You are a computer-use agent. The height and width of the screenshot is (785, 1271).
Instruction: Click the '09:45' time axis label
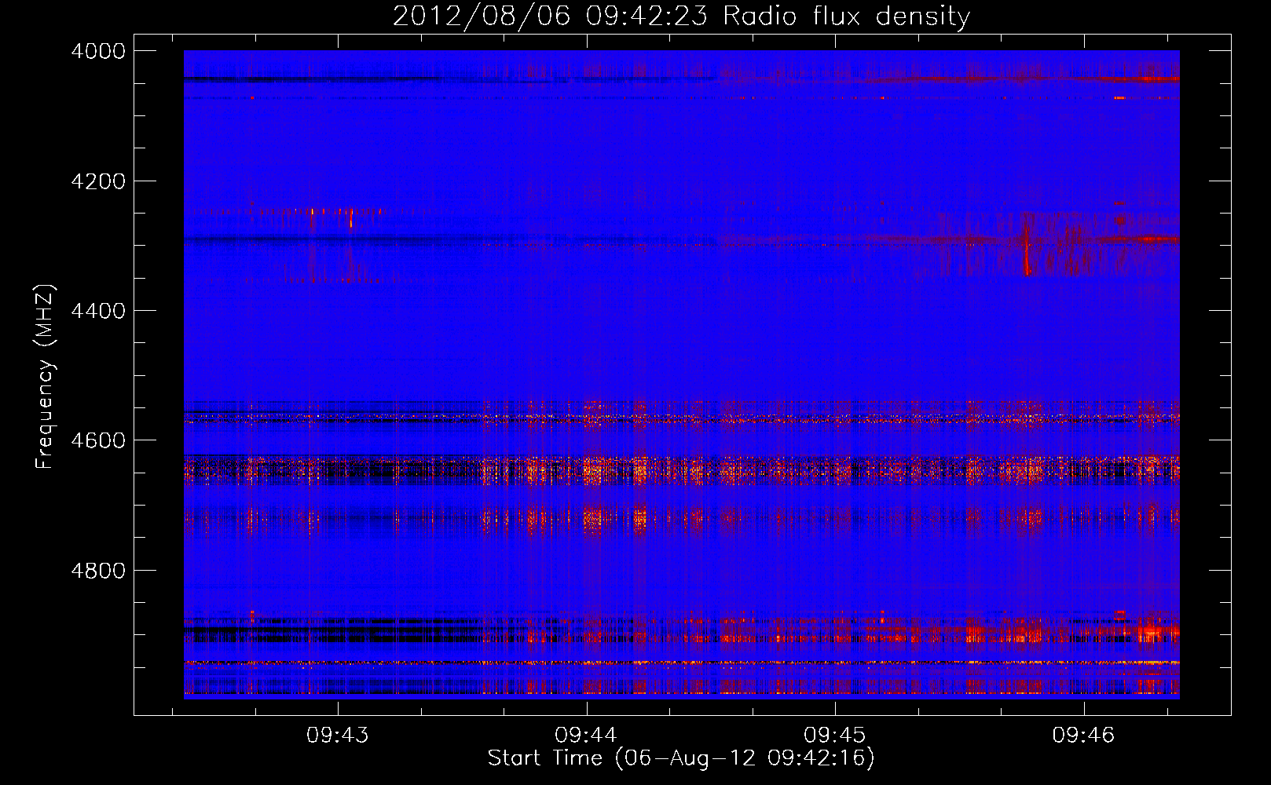[x=834, y=736]
